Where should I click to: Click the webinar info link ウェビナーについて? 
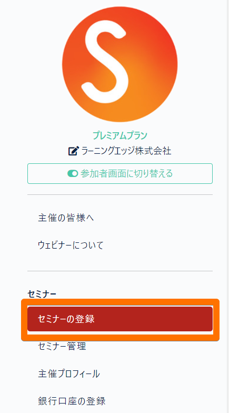coord(71,245)
